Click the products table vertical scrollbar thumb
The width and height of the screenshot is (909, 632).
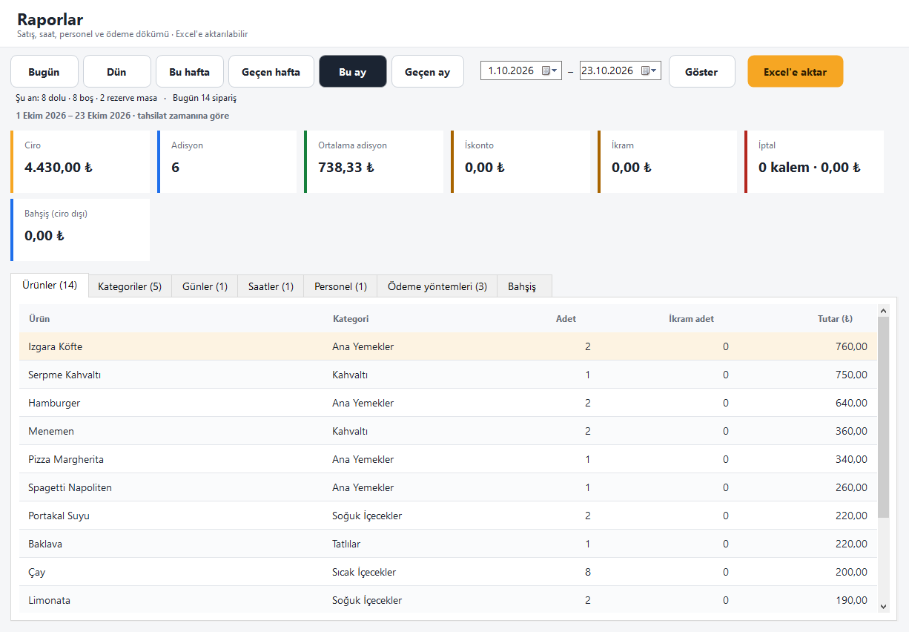(883, 417)
